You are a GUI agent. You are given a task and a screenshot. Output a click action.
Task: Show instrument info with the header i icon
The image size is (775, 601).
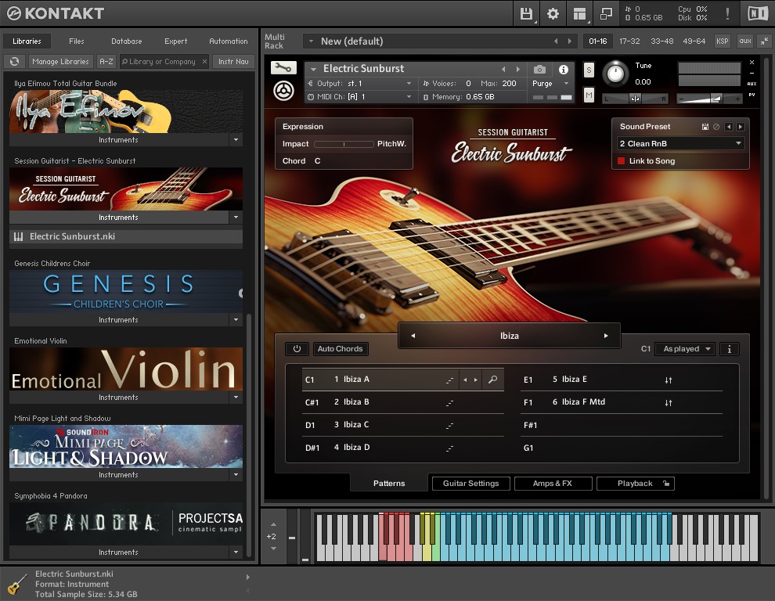tap(564, 69)
